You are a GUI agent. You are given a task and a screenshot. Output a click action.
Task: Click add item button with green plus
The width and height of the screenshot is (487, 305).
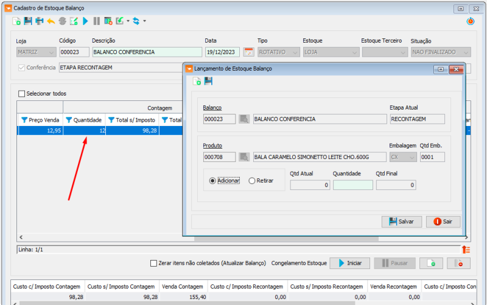[431, 263]
